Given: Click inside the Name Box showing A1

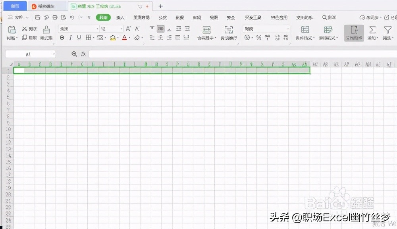Looking at the screenshot, I should click(x=30, y=54).
